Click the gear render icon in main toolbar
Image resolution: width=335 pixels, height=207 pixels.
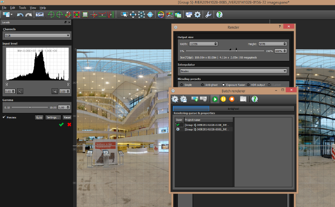tap(198, 15)
